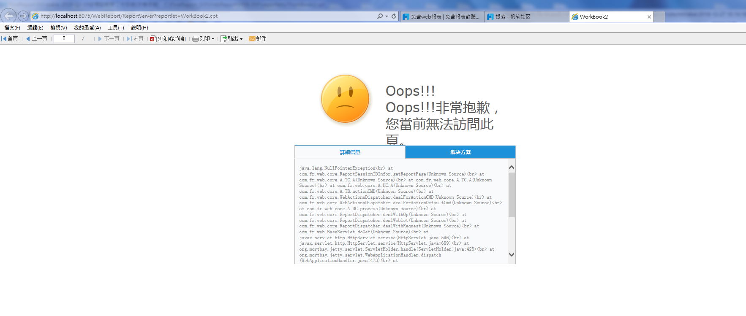Switch to the 解決方案 tab

tap(460, 152)
